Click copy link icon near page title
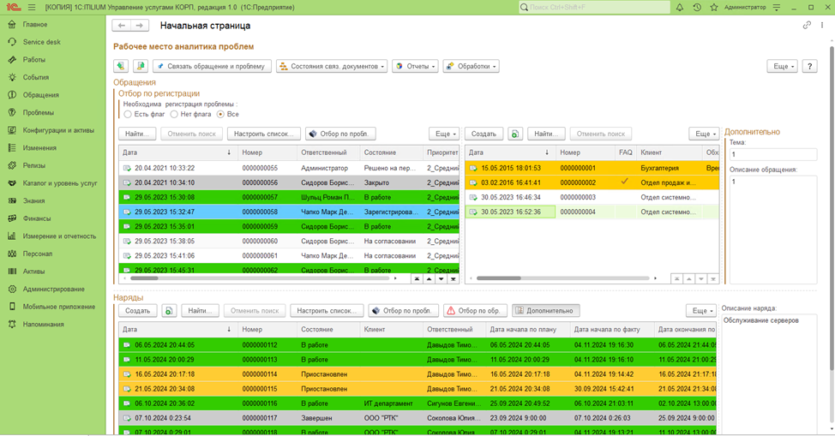835x436 pixels. click(x=807, y=25)
